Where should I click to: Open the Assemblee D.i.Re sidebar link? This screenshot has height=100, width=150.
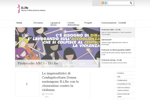pyautogui.click(x=124, y=84)
